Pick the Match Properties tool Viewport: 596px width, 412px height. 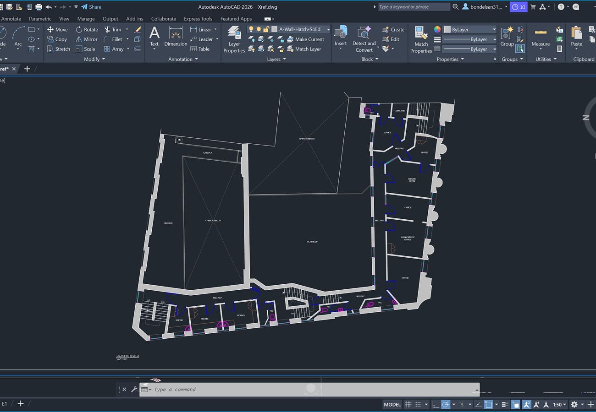click(421, 39)
